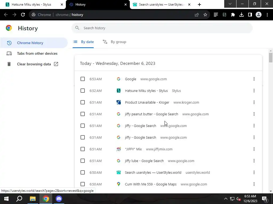Switch to Hatsune Miku styles - Stylus tab
This screenshot has height=204, width=273.
[33, 5]
